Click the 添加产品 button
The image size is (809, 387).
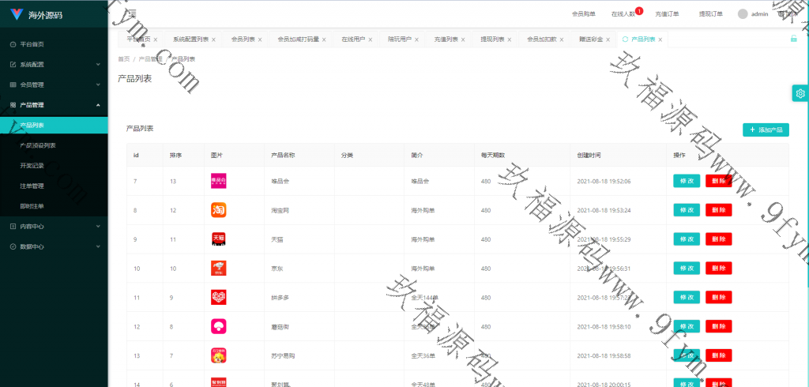[766, 130]
